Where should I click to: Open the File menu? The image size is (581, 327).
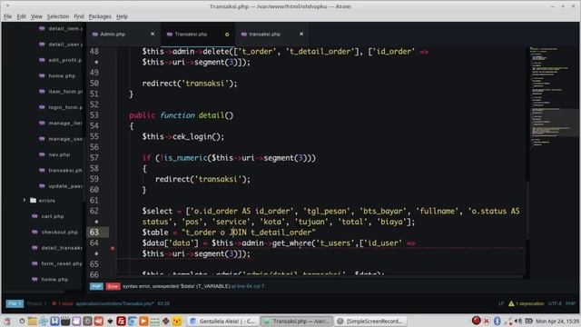pyautogui.click(x=8, y=16)
